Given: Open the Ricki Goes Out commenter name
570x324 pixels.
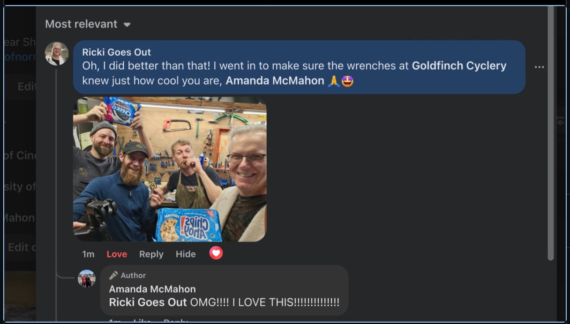Looking at the screenshot, I should point(117,52).
